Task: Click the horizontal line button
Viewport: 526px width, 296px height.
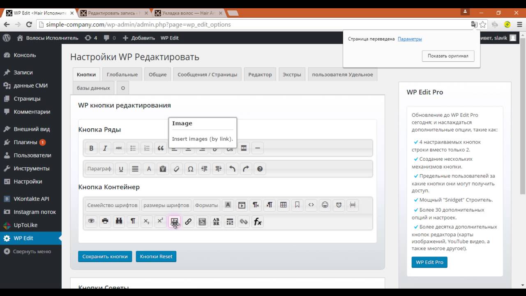Action: (257, 148)
